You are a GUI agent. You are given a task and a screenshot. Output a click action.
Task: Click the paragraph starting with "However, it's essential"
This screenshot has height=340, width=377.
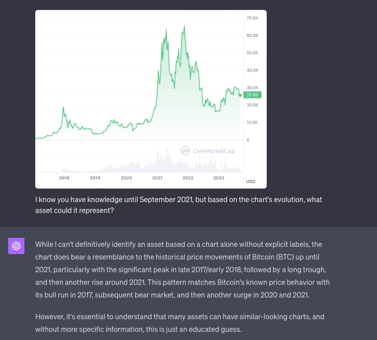click(x=179, y=322)
